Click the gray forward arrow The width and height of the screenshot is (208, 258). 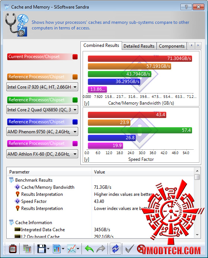[101, 249]
